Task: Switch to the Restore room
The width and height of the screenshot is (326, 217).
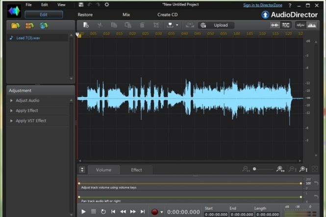Action: click(85, 15)
